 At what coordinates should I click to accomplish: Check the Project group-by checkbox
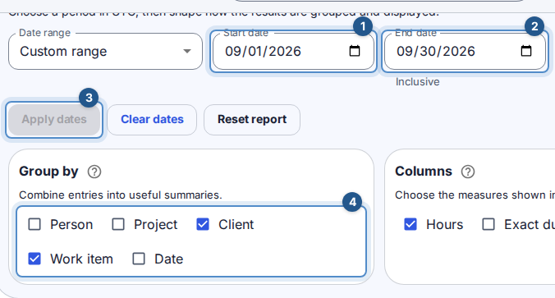click(x=118, y=224)
